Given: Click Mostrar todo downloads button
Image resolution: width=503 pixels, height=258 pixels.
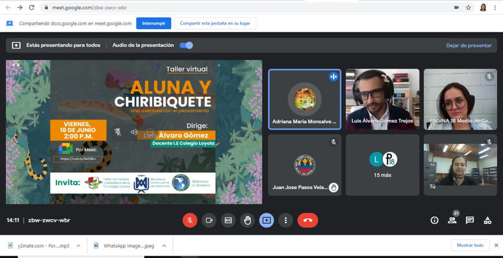Looking at the screenshot, I should pyautogui.click(x=470, y=245).
